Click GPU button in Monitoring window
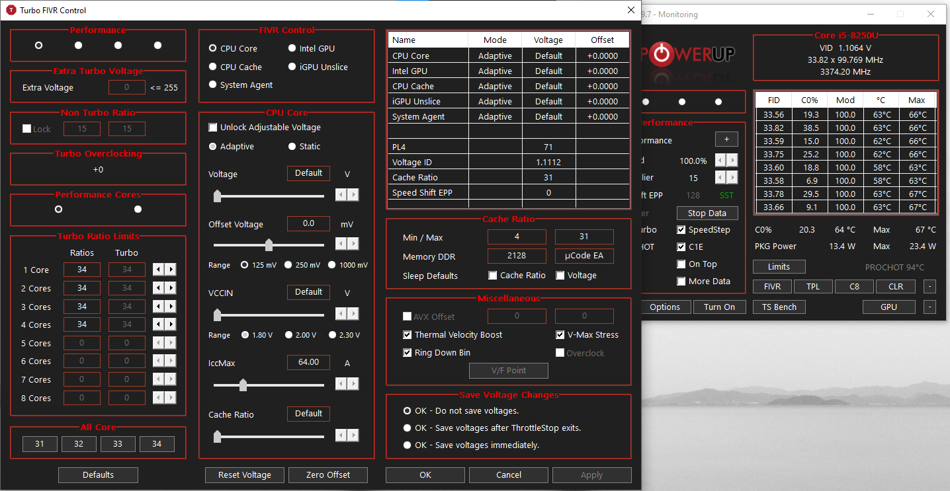The height and width of the screenshot is (491, 950). (x=888, y=307)
